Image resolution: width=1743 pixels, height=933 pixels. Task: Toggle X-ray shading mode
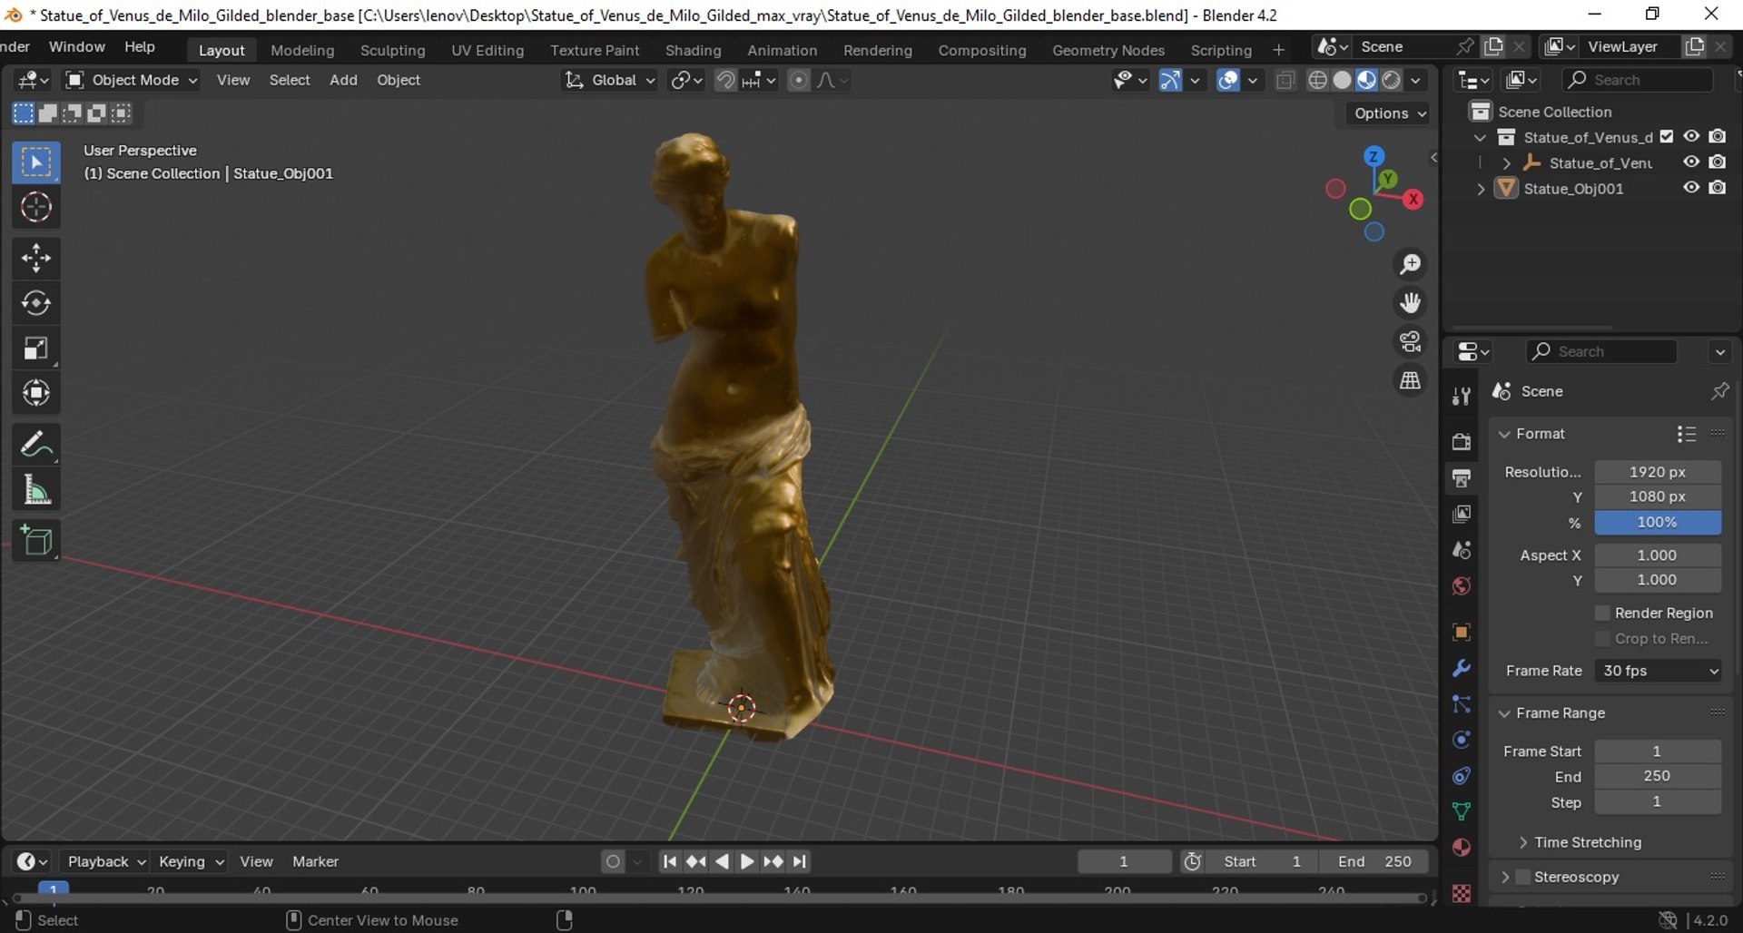[x=1285, y=80]
